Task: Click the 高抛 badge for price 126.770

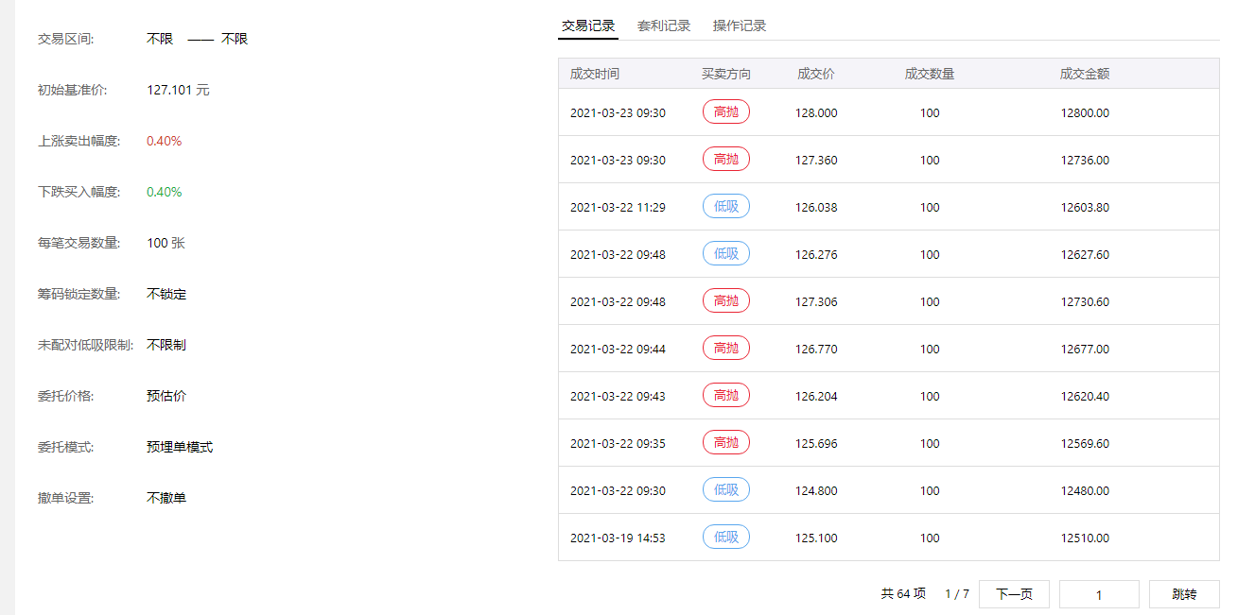Action: coord(726,349)
